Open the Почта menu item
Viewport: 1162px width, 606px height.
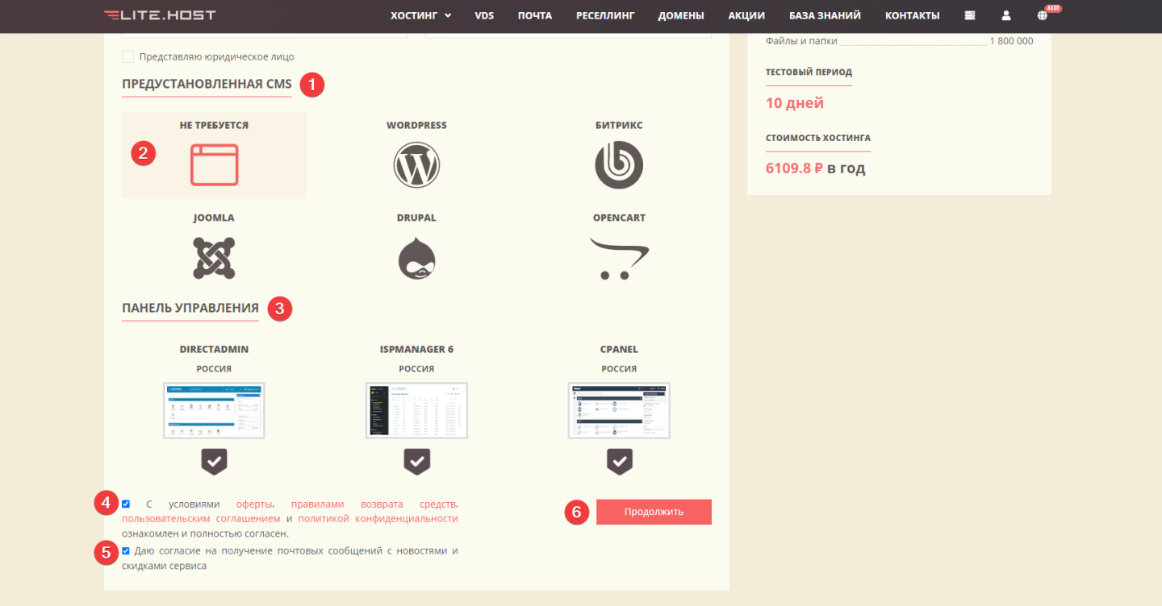[x=535, y=15]
